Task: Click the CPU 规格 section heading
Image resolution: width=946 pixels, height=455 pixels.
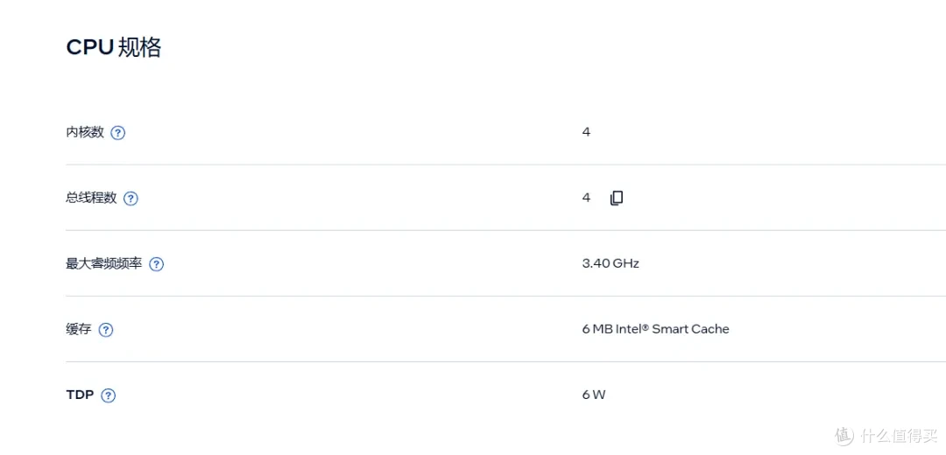Action: [x=113, y=47]
